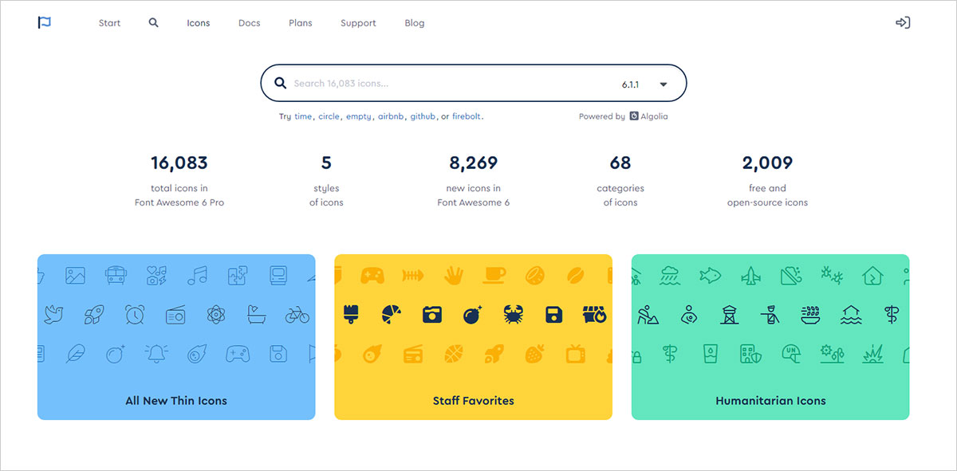Click the dove icon in the blue card

(x=54, y=314)
